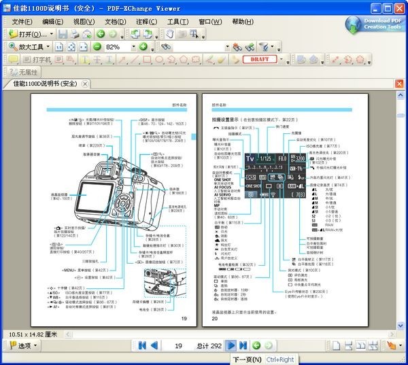Open the stamp dropdown arrow

282,60
